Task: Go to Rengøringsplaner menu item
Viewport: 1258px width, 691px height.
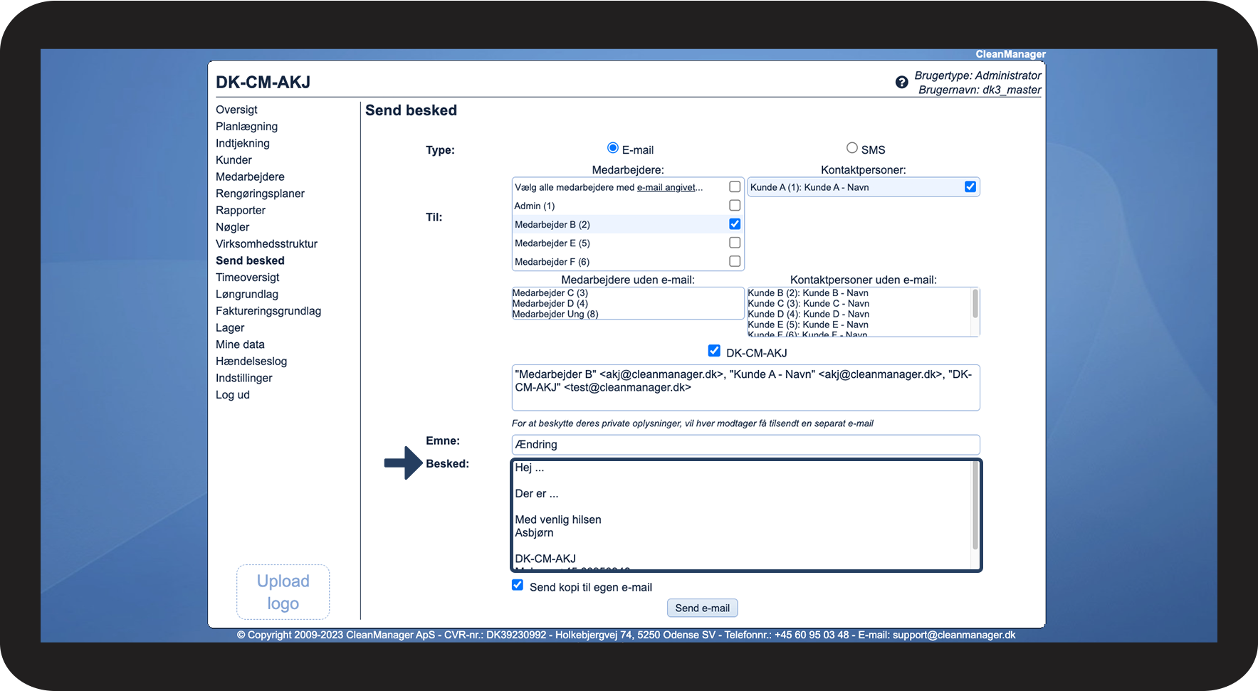Action: tap(260, 194)
